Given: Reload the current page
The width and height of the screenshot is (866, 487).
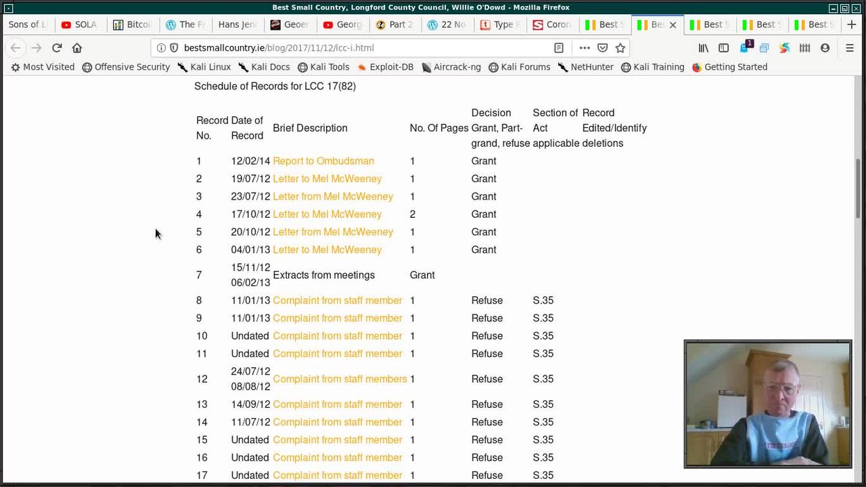Looking at the screenshot, I should [x=57, y=48].
